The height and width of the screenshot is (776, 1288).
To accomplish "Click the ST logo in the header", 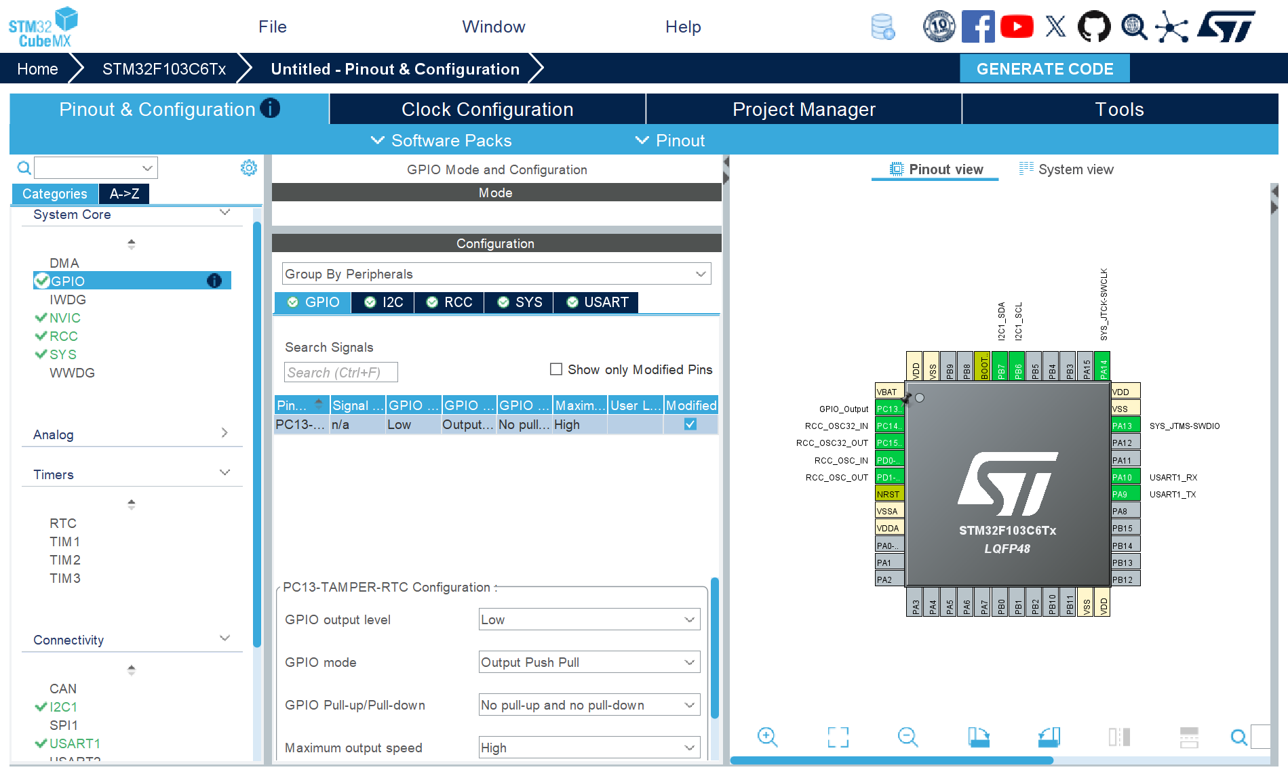I will click(x=1226, y=27).
